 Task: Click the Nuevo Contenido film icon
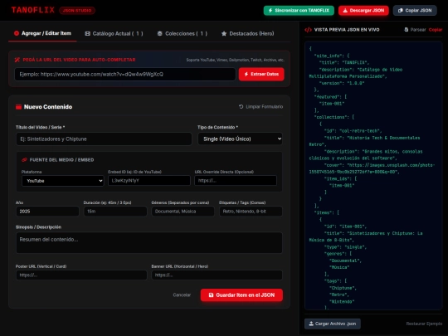(x=18, y=107)
